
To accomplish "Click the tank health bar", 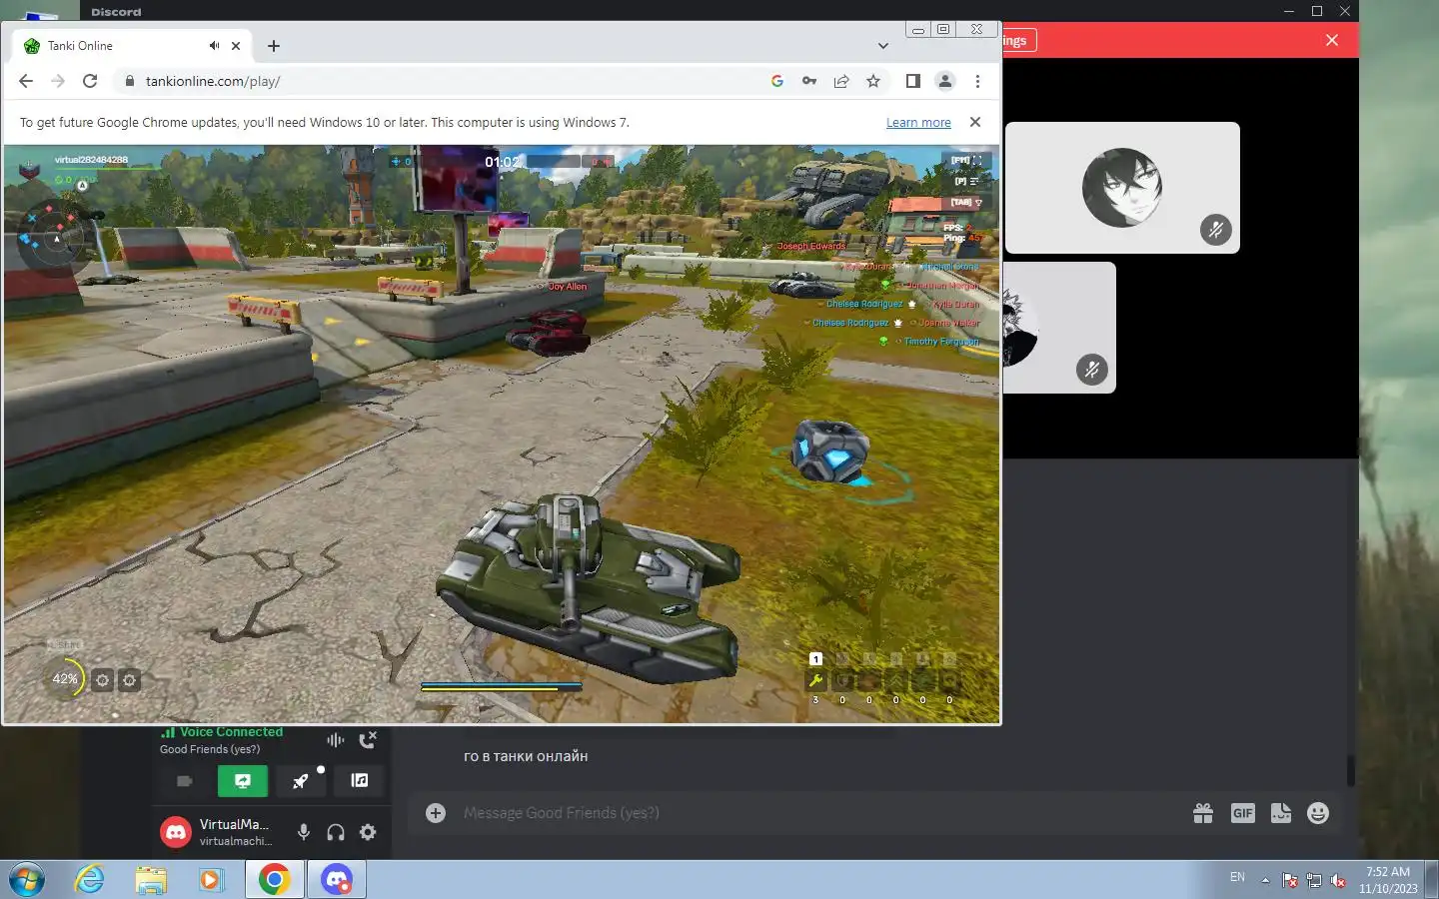I will (502, 686).
